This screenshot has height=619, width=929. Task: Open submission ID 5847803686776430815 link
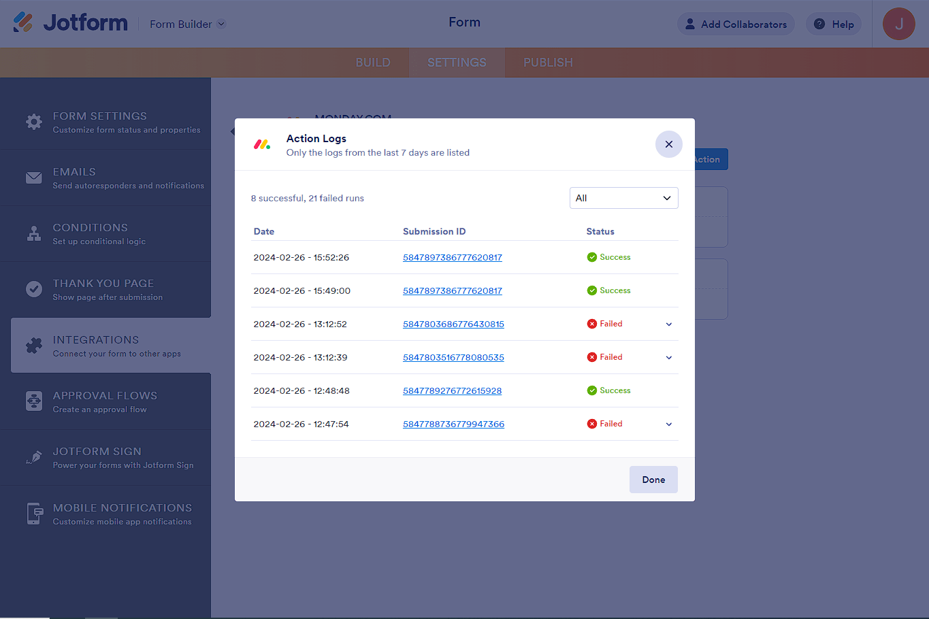[453, 324]
